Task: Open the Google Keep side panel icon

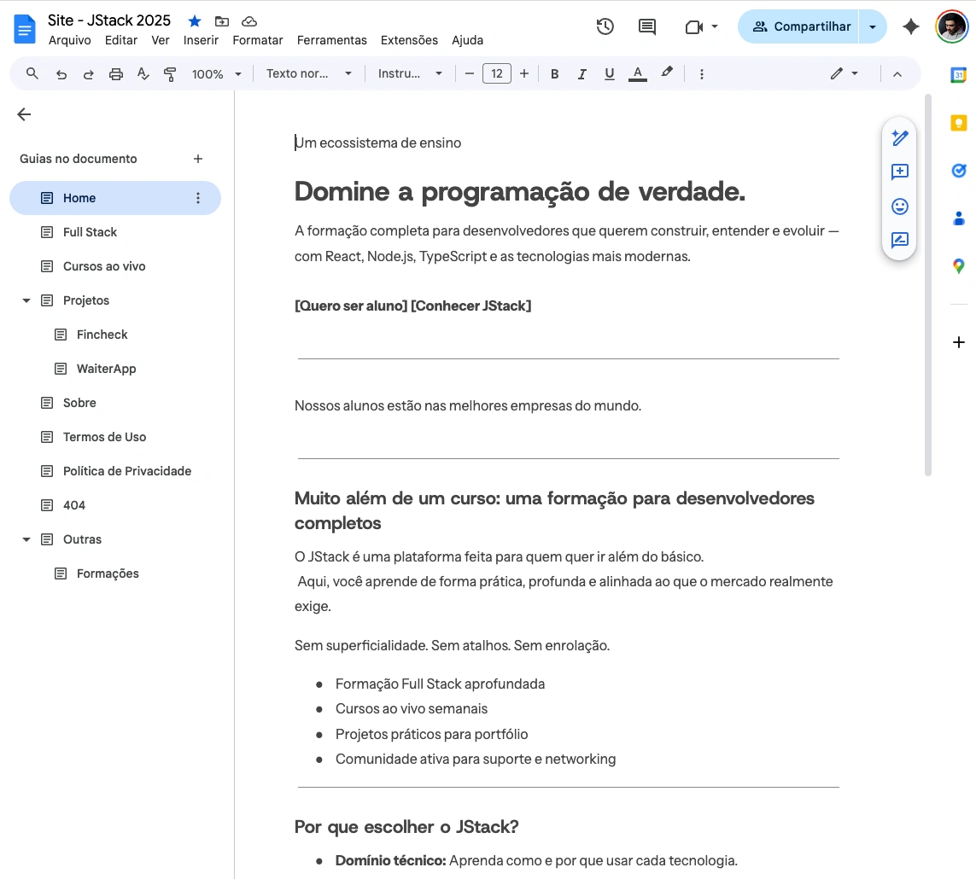Action: pos(959,123)
